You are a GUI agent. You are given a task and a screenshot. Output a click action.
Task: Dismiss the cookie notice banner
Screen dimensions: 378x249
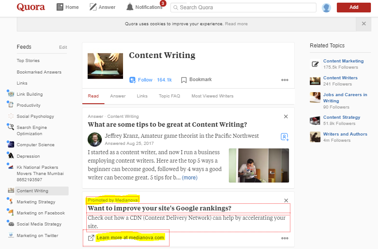point(364,23)
